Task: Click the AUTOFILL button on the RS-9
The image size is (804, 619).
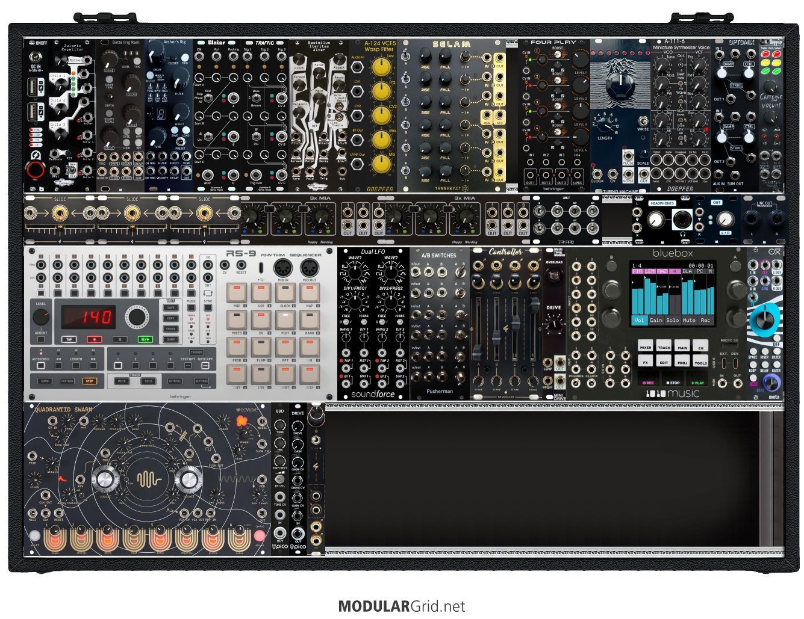Action: coord(175,381)
